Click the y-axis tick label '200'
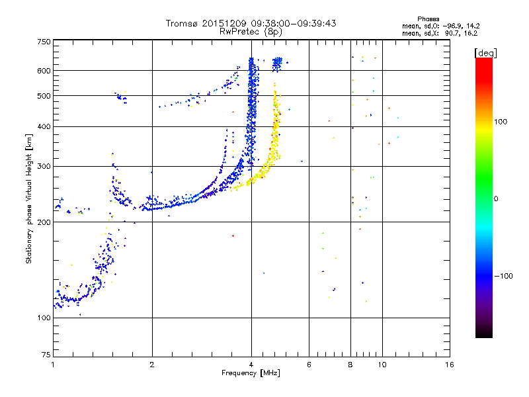529x397 pixels. [x=44, y=222]
